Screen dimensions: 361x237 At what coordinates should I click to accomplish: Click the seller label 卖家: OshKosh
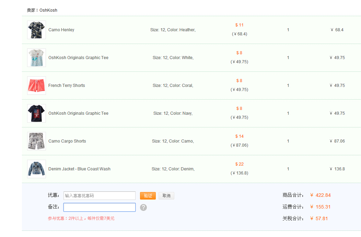(x=42, y=10)
